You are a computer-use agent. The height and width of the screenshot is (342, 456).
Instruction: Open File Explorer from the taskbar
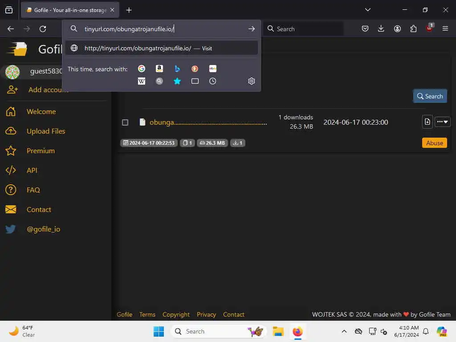(278, 331)
